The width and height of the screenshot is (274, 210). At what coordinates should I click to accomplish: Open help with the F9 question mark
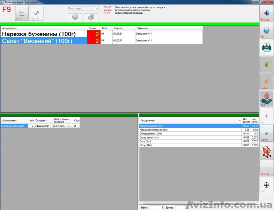coord(266,30)
